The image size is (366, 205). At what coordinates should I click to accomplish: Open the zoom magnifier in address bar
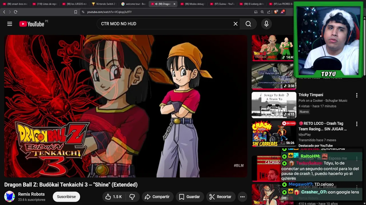(x=262, y=12)
